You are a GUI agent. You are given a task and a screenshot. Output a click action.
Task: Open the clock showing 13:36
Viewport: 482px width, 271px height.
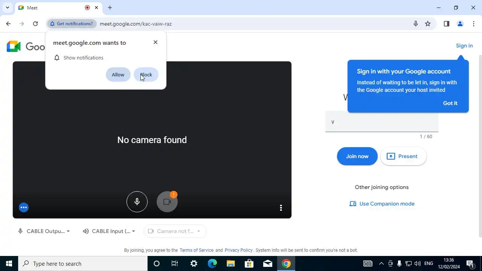pos(449,263)
